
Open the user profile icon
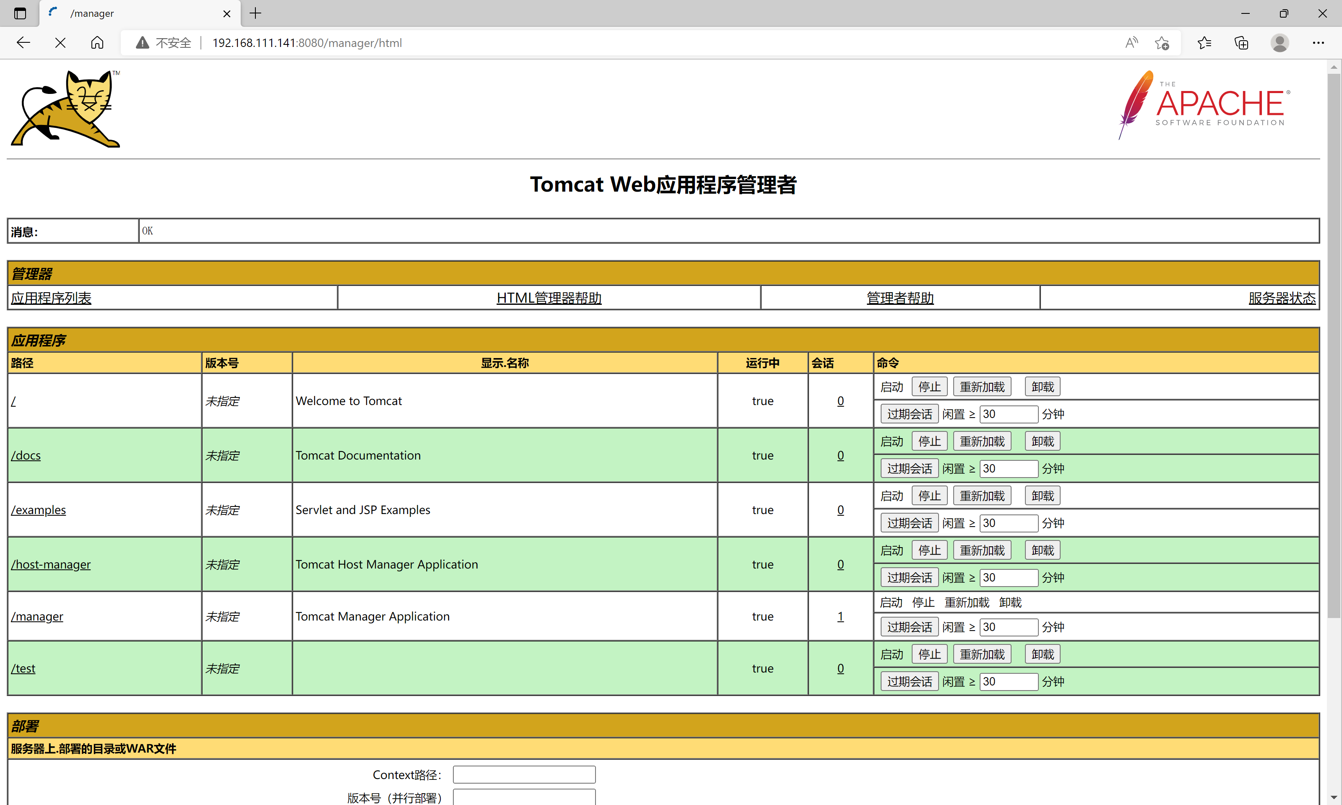click(x=1280, y=43)
